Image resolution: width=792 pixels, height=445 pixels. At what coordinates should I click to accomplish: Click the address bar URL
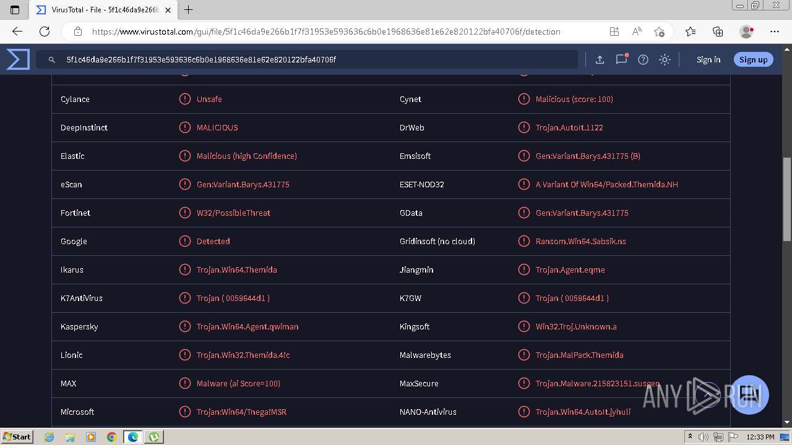tap(326, 32)
